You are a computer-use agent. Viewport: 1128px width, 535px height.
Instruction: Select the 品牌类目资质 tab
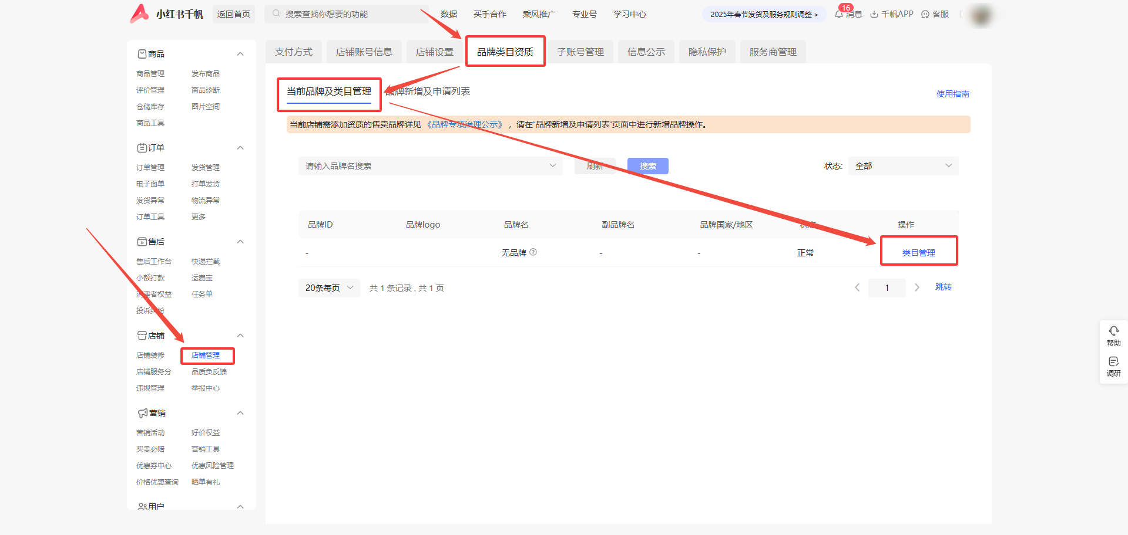505,52
